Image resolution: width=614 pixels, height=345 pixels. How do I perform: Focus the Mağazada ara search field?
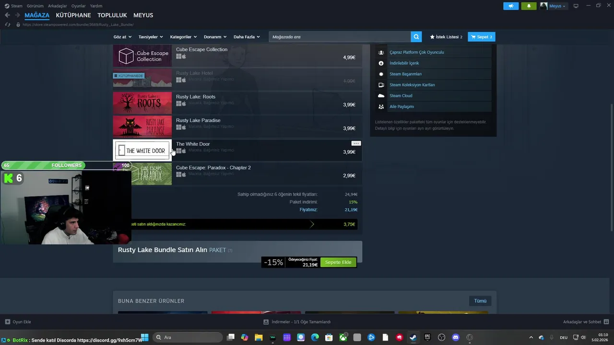(x=340, y=37)
